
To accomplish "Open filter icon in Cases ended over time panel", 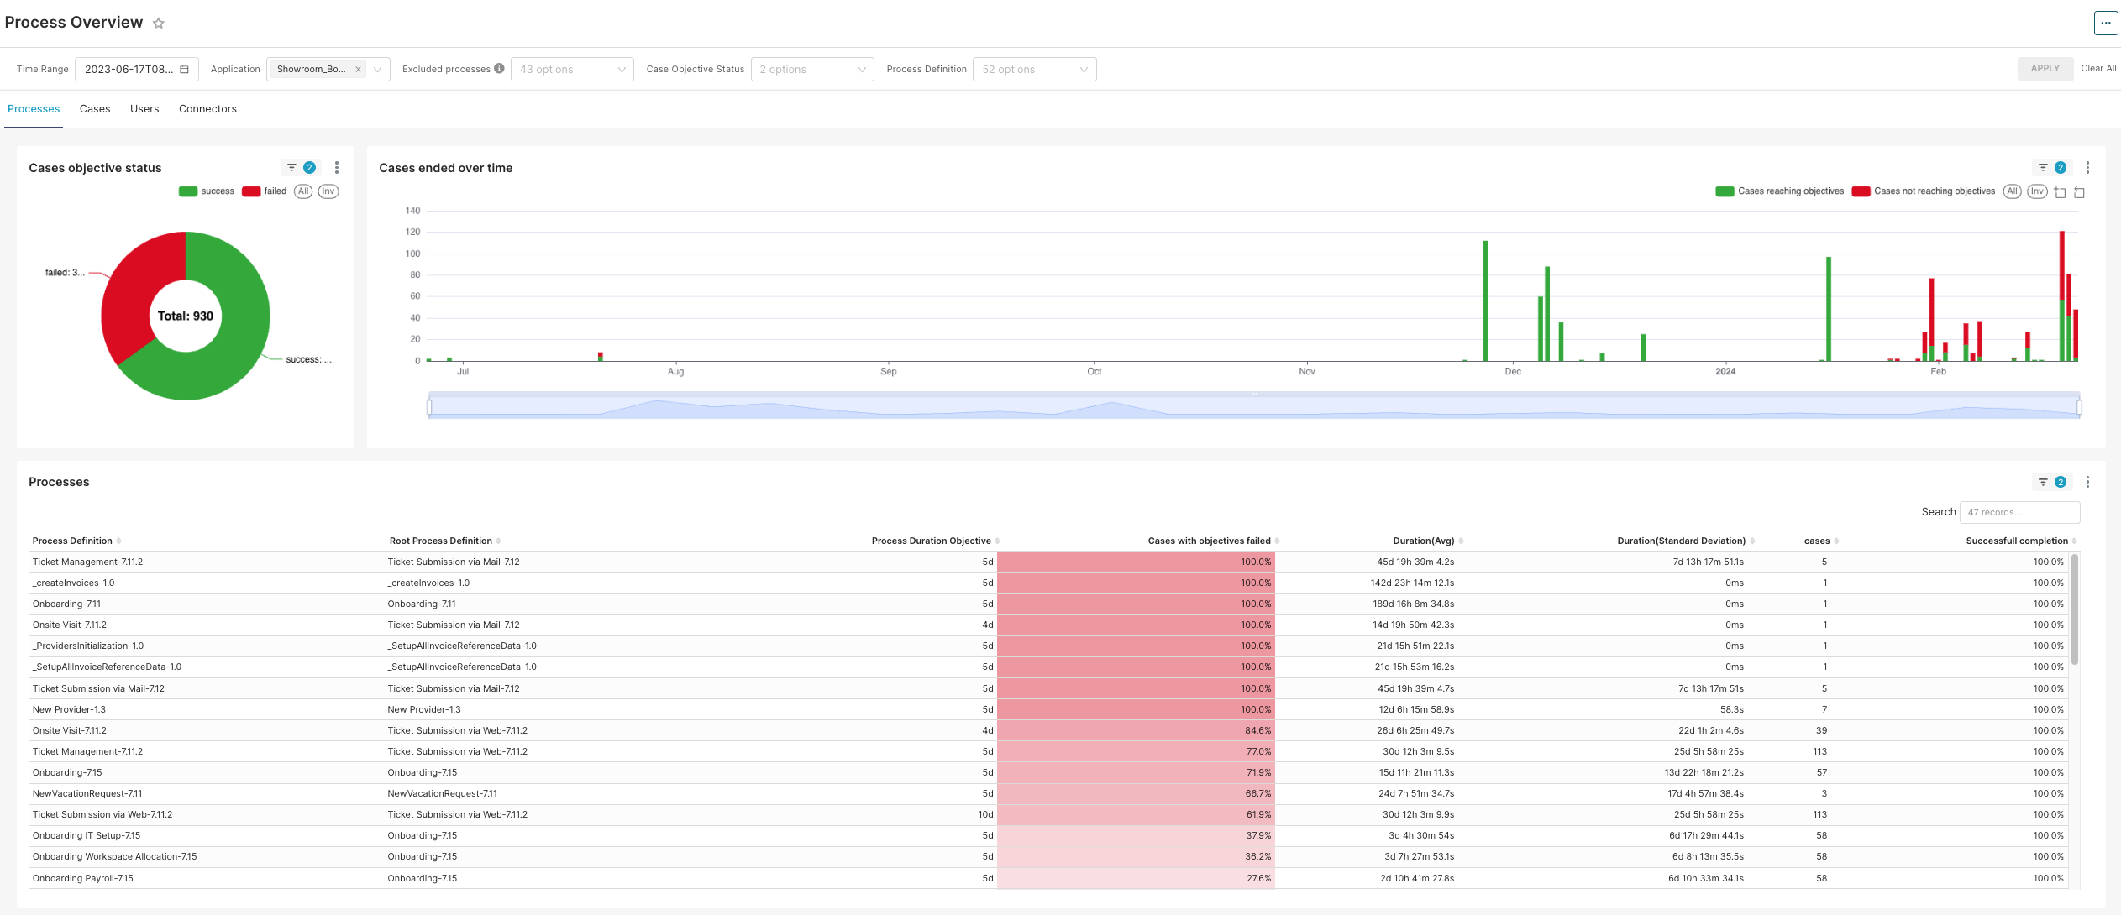I will (x=2043, y=168).
